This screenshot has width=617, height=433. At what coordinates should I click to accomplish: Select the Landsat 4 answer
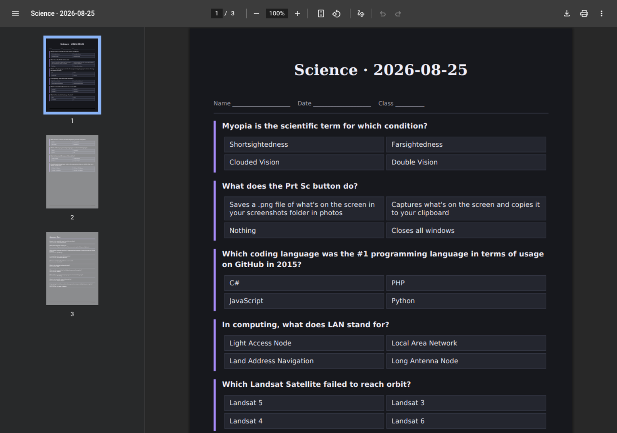tap(304, 421)
